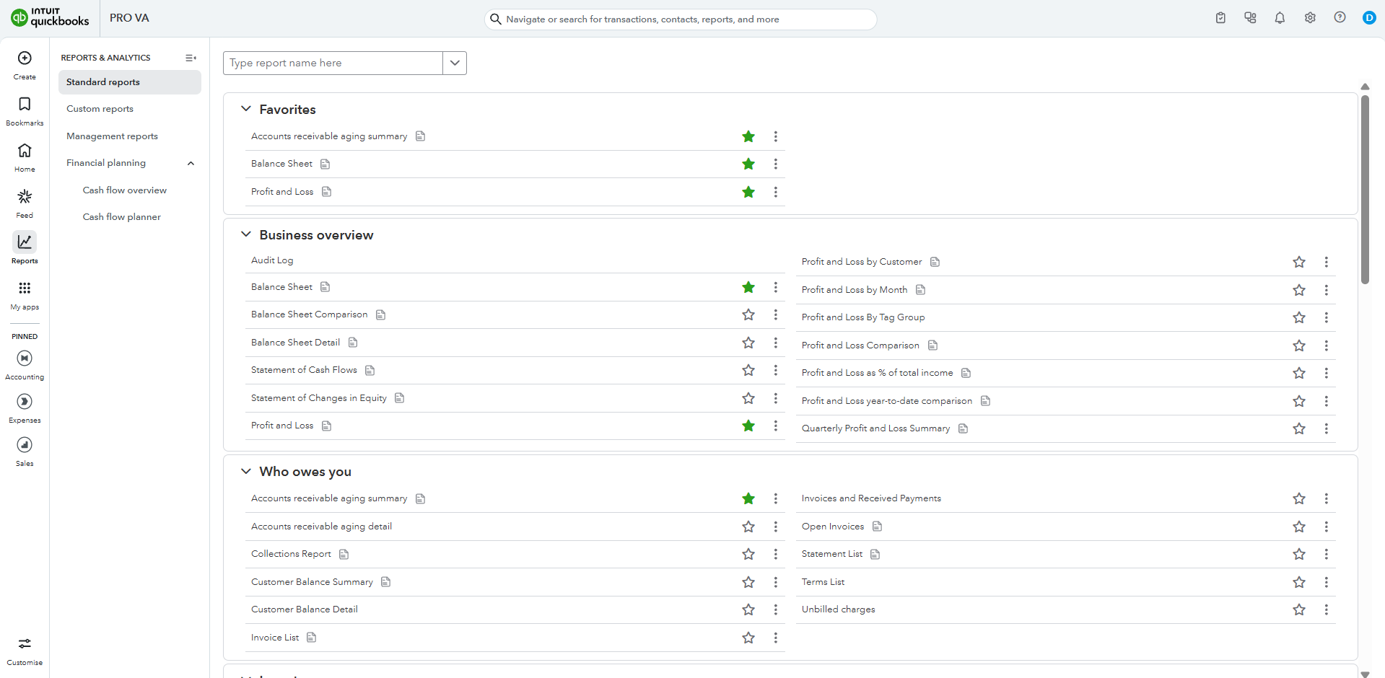Open My apps grid icon

25,289
